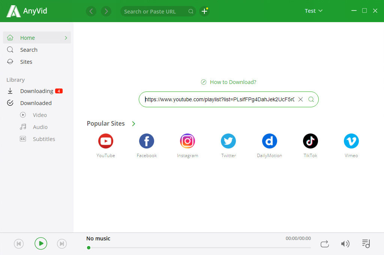This screenshot has height=255, width=384.
Task: Click the Popular Sites heading
Action: point(106,123)
